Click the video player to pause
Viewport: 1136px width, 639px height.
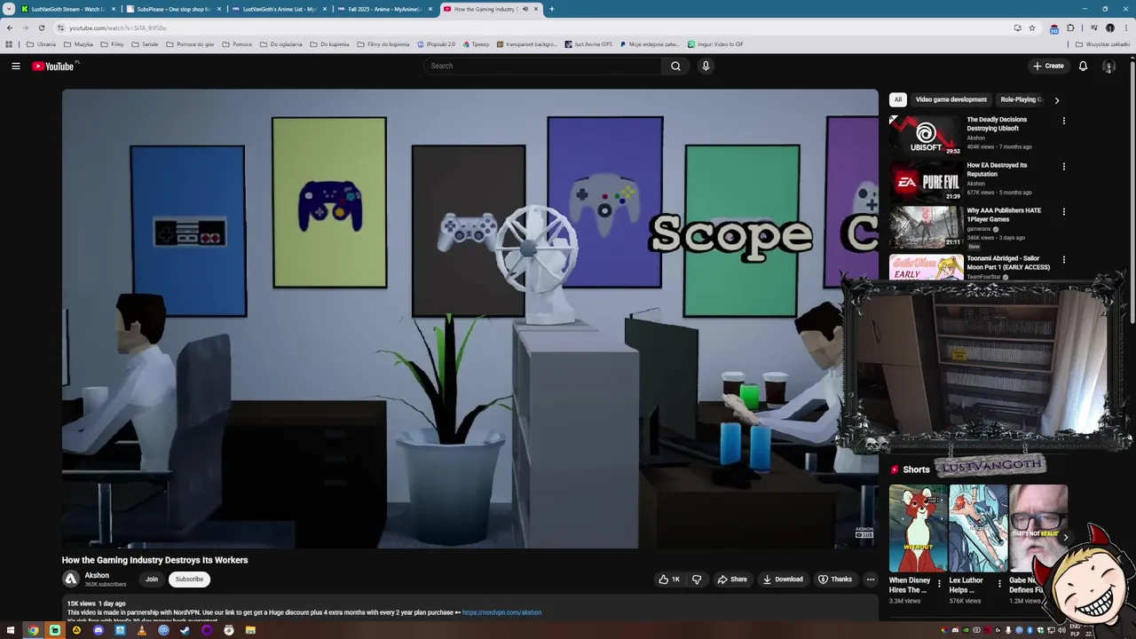click(x=469, y=319)
